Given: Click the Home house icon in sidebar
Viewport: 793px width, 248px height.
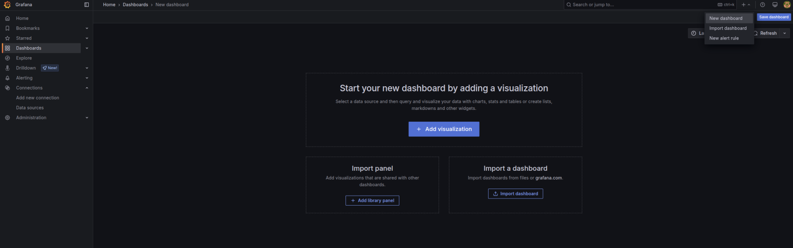Looking at the screenshot, I should (x=8, y=18).
